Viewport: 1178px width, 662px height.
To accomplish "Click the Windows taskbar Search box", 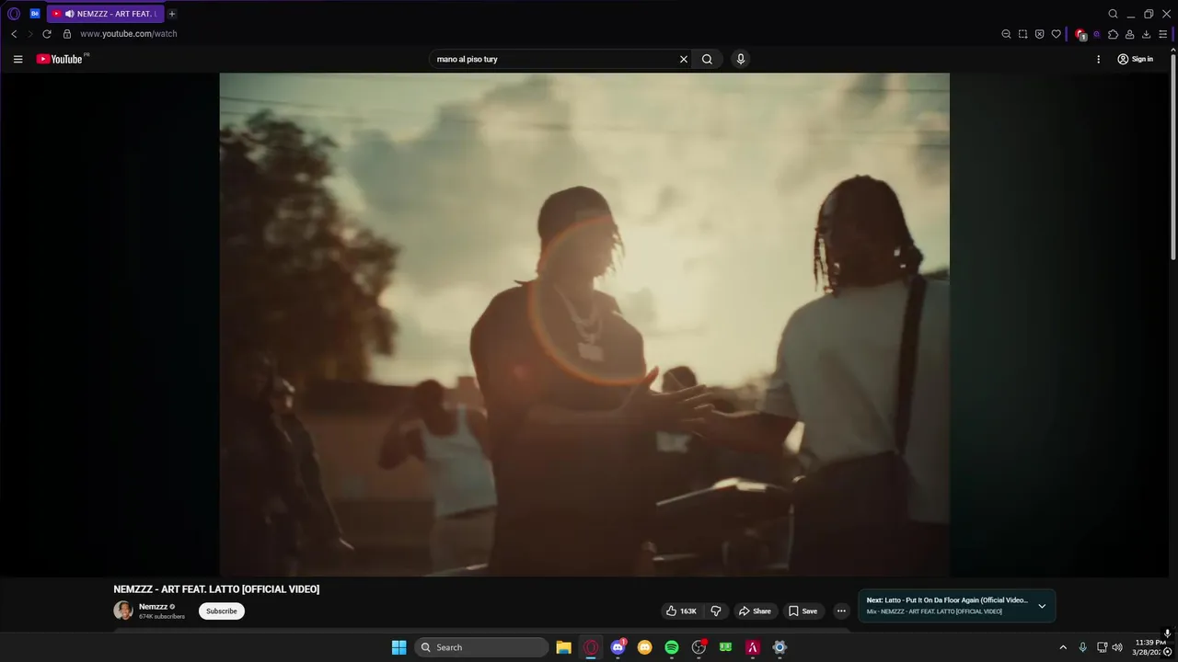I will coord(481,647).
